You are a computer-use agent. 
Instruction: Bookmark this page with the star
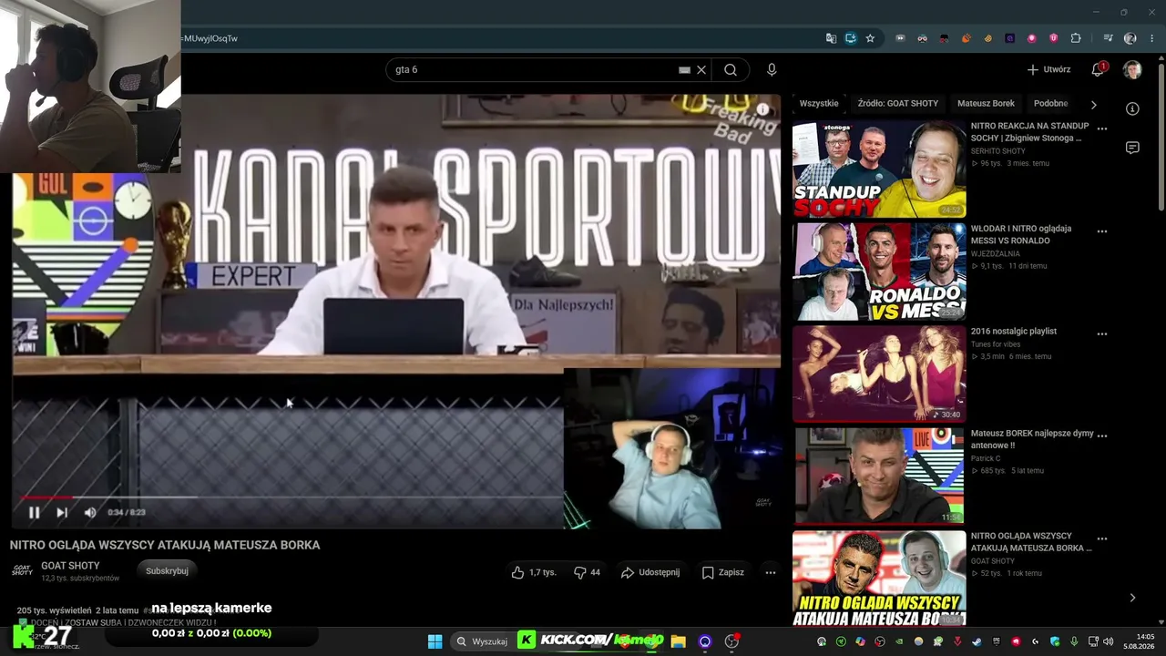pyautogui.click(x=871, y=38)
